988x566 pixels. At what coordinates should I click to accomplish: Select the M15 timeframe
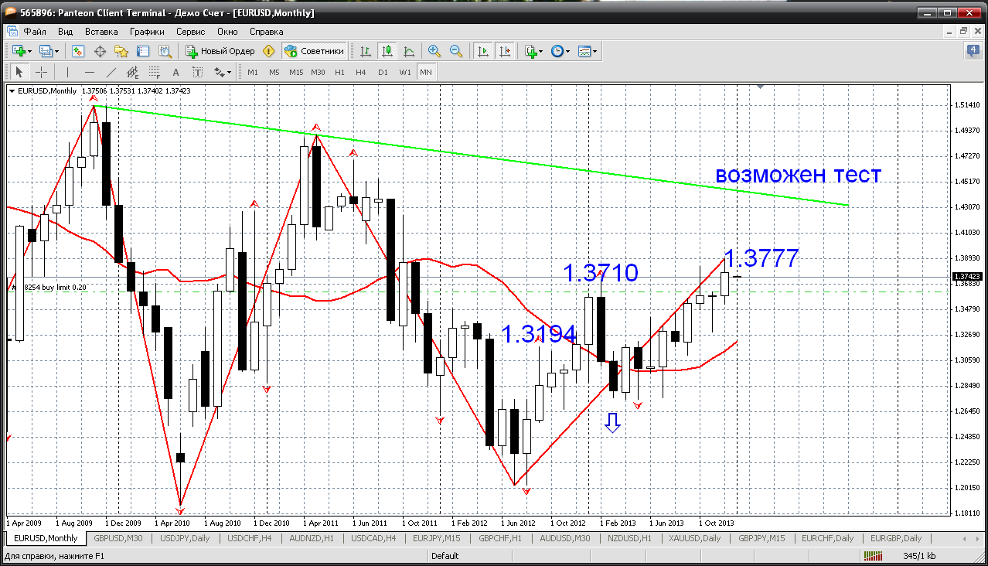pos(296,72)
